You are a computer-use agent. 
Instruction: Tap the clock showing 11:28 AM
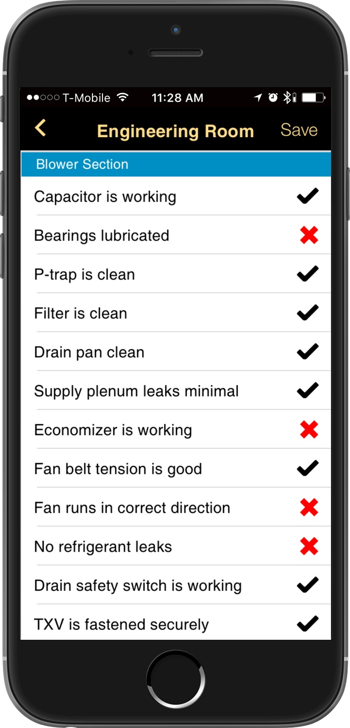[x=177, y=97]
